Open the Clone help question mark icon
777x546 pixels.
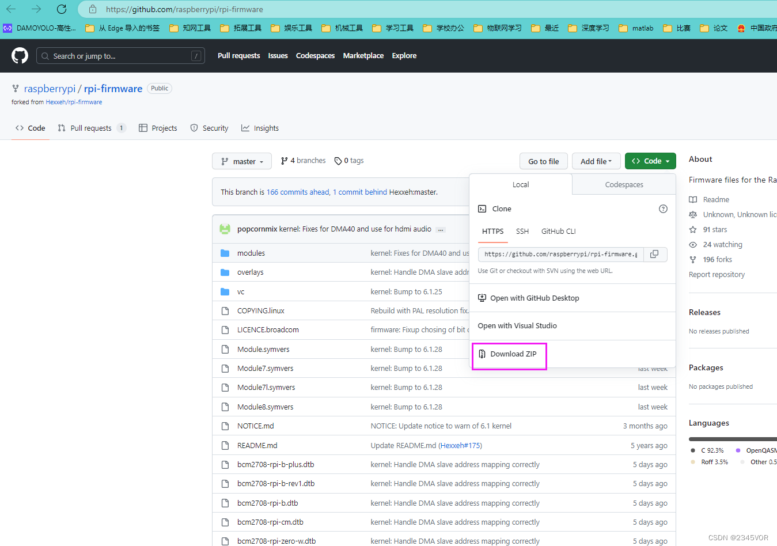click(663, 208)
